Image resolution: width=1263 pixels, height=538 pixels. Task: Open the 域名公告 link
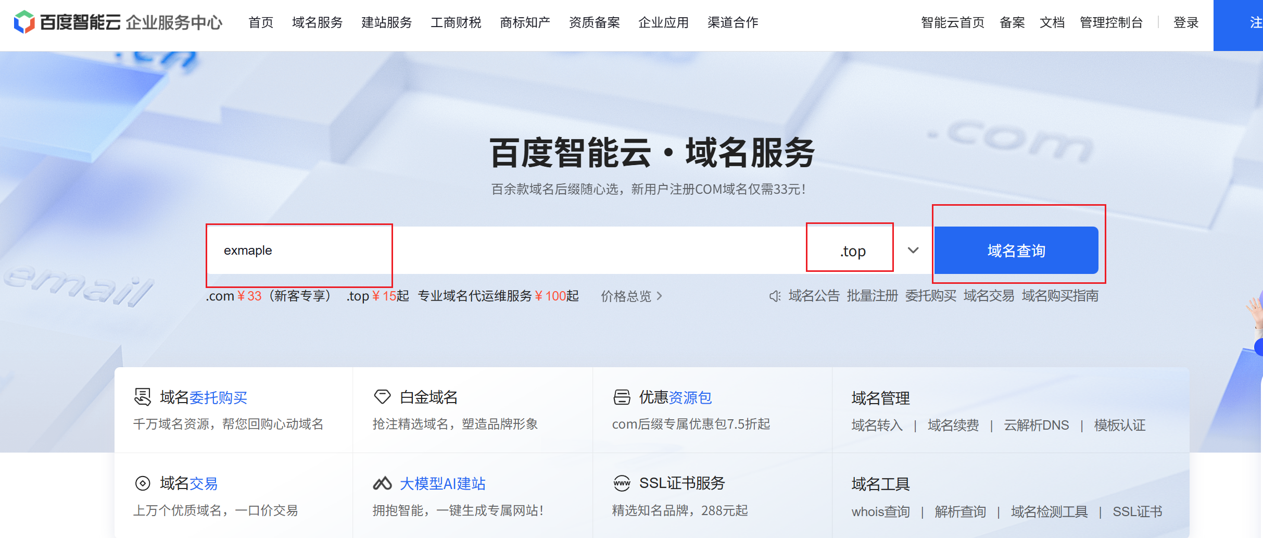click(814, 296)
